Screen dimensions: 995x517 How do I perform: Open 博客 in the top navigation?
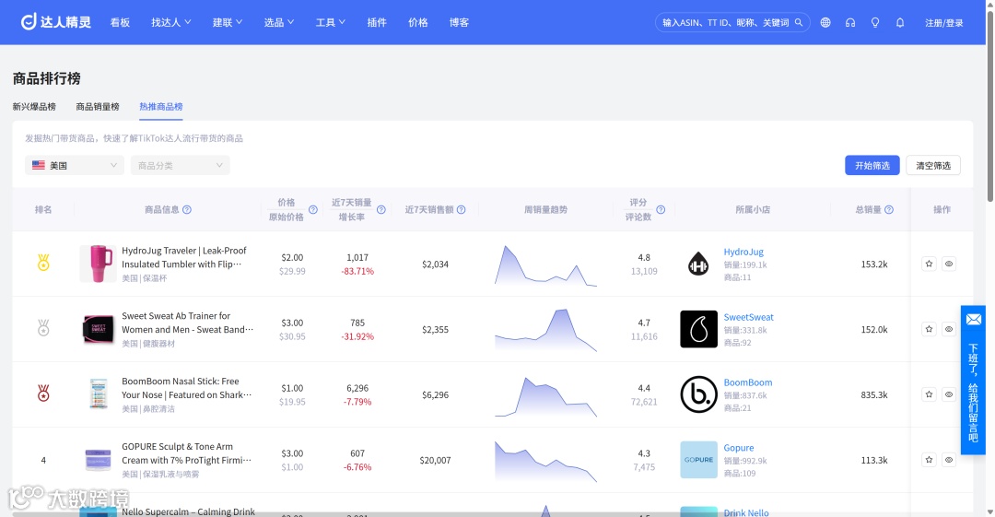(459, 22)
